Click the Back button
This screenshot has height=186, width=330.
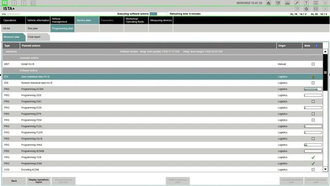(x=14, y=181)
